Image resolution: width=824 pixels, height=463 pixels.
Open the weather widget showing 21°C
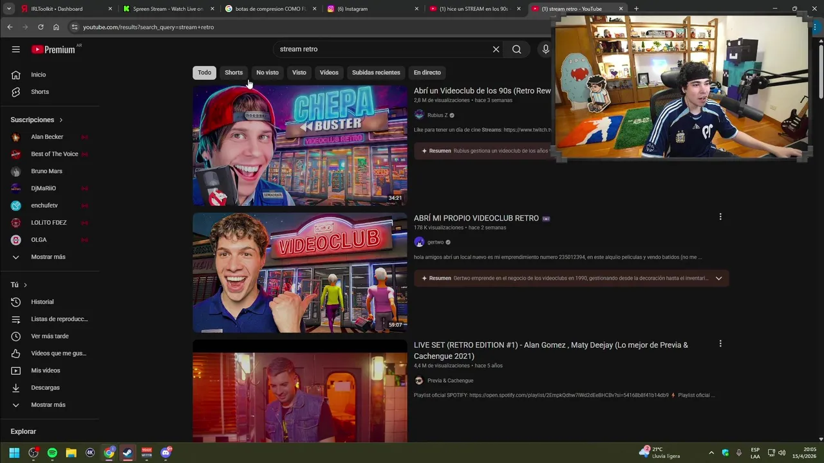659,453
